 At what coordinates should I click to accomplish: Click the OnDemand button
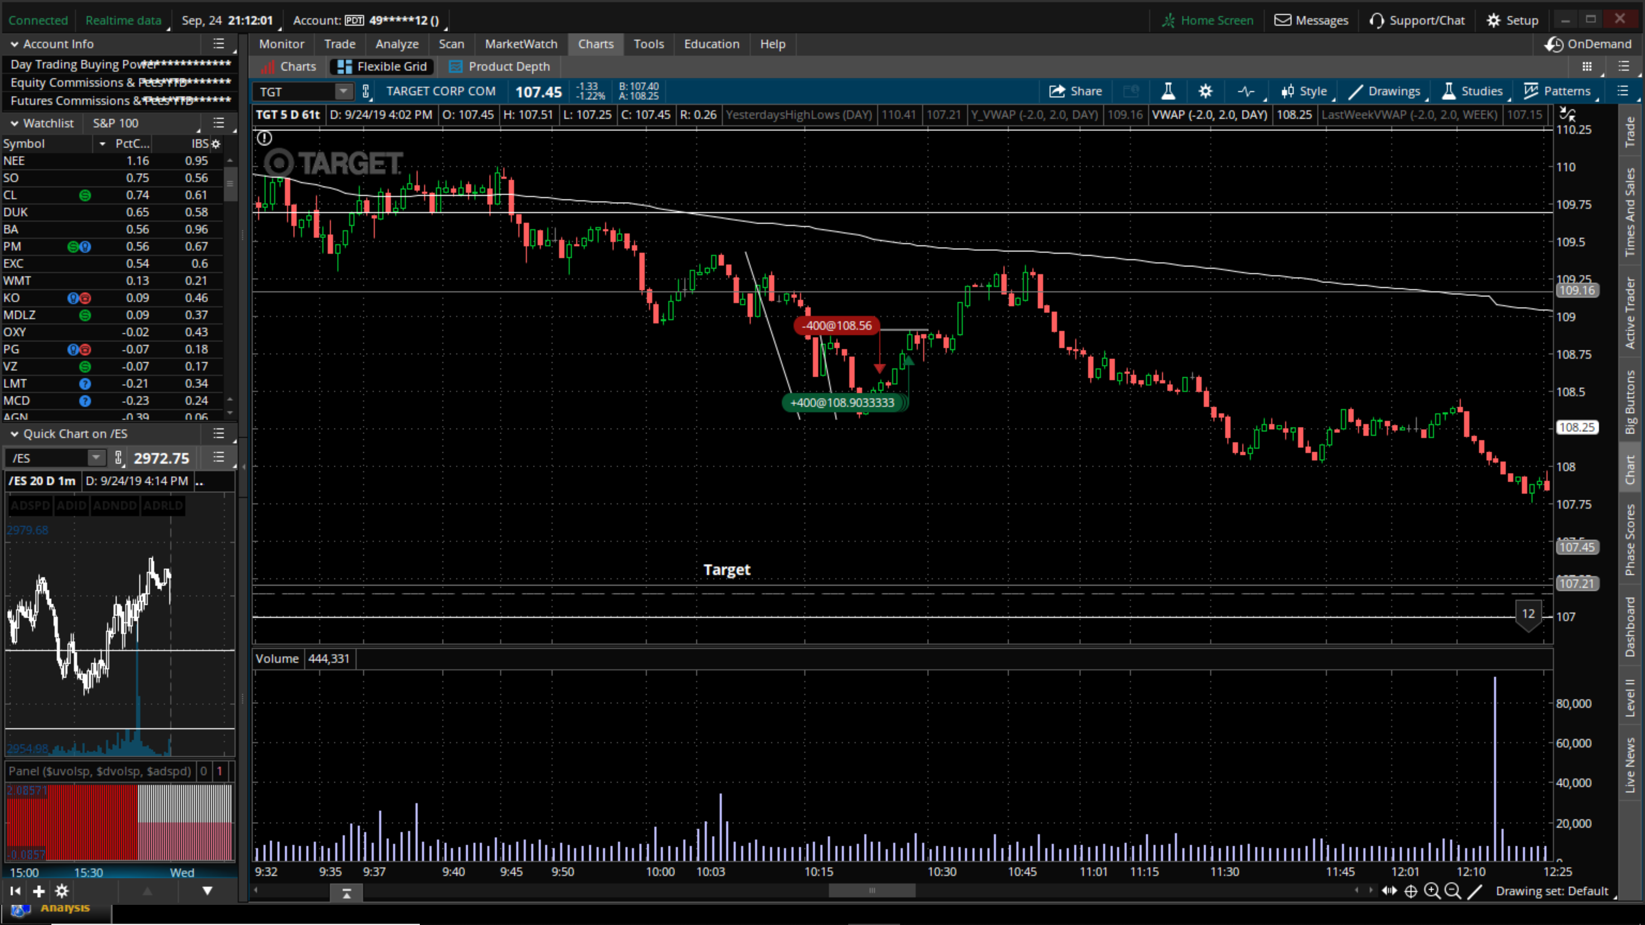click(x=1588, y=44)
